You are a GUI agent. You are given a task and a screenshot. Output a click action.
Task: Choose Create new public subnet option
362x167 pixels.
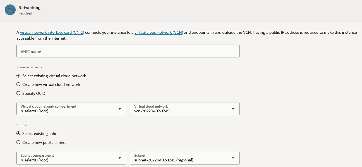(x=18, y=142)
